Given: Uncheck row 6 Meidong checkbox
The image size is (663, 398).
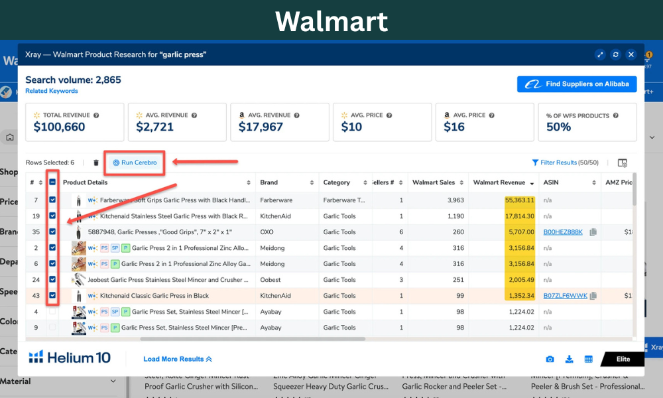Looking at the screenshot, I should (x=52, y=263).
